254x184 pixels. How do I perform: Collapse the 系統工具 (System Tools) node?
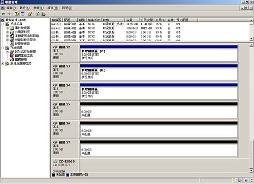tap(3, 24)
